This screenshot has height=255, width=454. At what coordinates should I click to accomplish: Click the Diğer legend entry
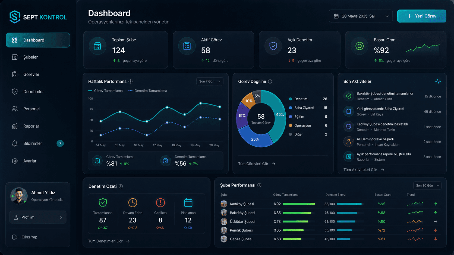coord(308,134)
